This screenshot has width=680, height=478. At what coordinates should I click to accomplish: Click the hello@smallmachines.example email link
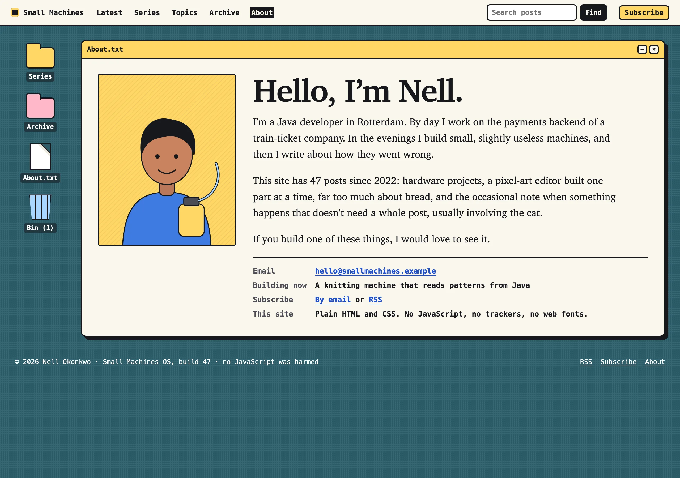click(x=375, y=271)
